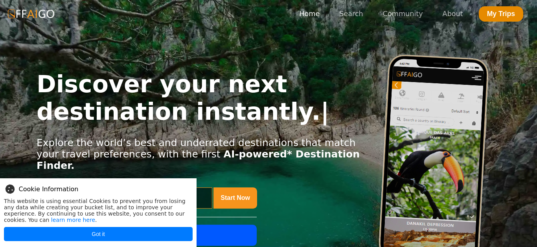The width and height of the screenshot is (537, 247).
Task: Open the Search page from navigation
Action: [351, 14]
